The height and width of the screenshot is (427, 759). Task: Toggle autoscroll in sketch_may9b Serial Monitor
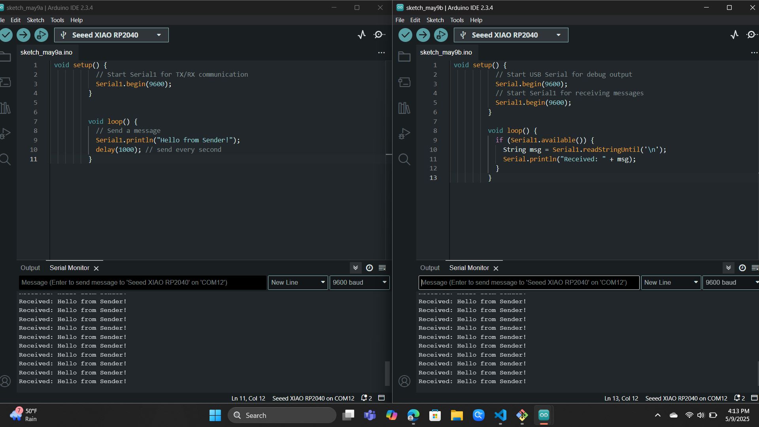pyautogui.click(x=728, y=268)
